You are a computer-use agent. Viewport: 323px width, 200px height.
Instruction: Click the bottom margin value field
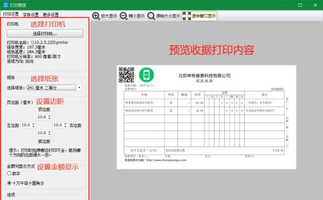coord(42,133)
